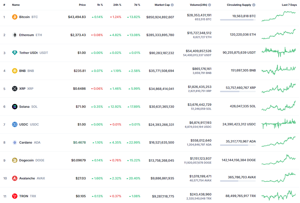This screenshot has width=300, height=203.
Task: Click the Solana logo icon
Action: point(15,107)
